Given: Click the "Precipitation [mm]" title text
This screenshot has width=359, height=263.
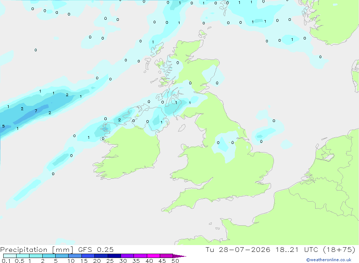Looking at the screenshot, I should (x=37, y=250).
